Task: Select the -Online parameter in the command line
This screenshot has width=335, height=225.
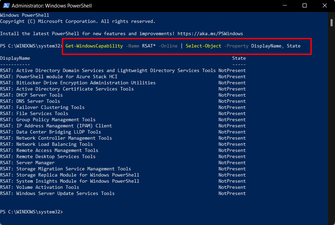Action: (168, 45)
